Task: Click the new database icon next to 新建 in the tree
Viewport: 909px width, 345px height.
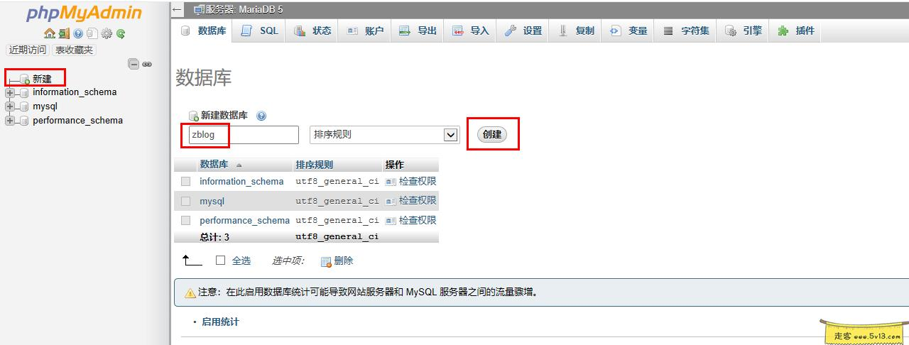Action: (25, 79)
